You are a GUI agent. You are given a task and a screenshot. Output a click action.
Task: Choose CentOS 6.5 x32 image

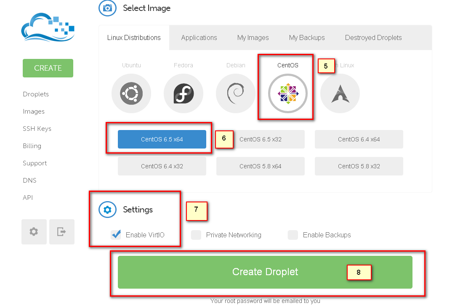[261, 139]
